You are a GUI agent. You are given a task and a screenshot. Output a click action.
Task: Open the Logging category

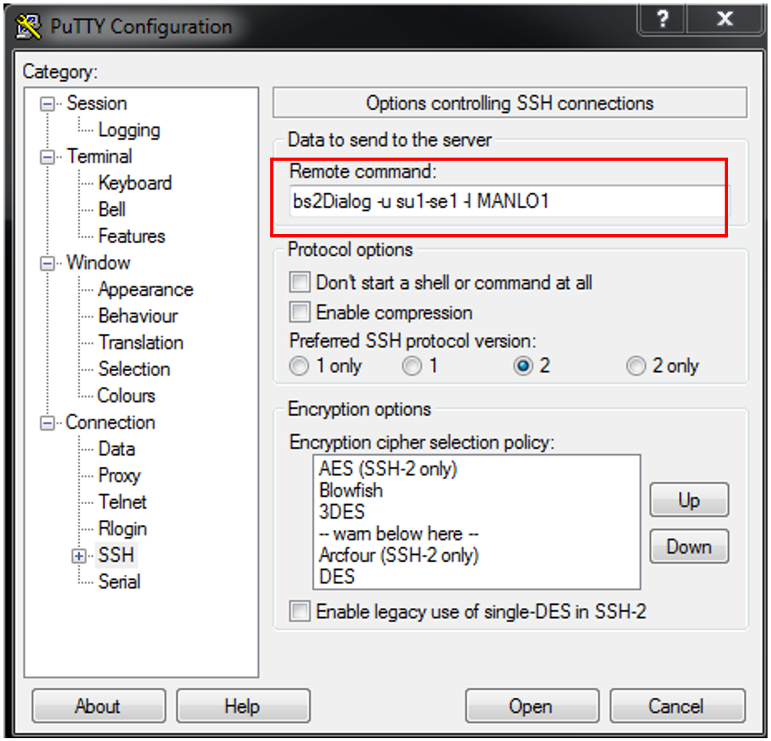[x=129, y=130]
